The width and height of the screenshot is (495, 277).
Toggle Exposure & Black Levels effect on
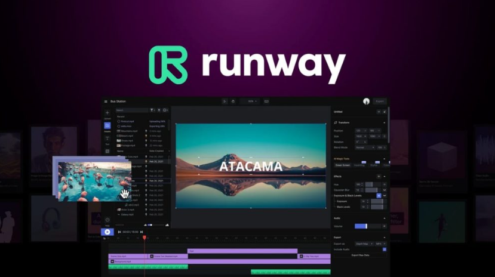pos(379,195)
